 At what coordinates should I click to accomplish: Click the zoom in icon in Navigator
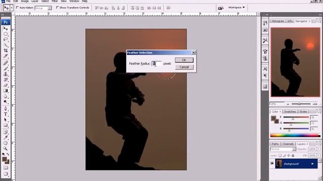pyautogui.click(x=315, y=104)
